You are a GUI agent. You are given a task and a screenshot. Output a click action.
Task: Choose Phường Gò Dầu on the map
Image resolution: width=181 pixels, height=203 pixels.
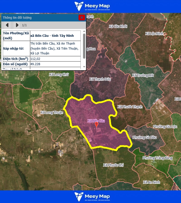click(145, 137)
